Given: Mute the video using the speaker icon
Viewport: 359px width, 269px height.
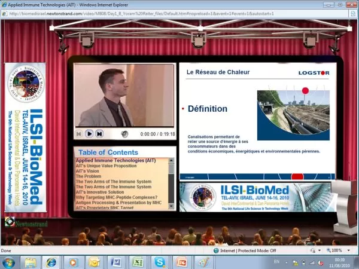Looking at the screenshot, I should tap(124, 134).
